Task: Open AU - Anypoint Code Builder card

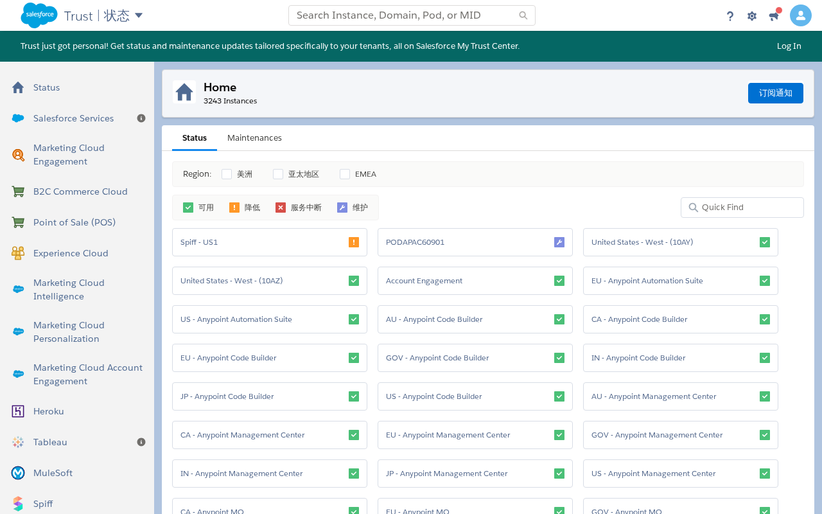Action: click(x=475, y=319)
